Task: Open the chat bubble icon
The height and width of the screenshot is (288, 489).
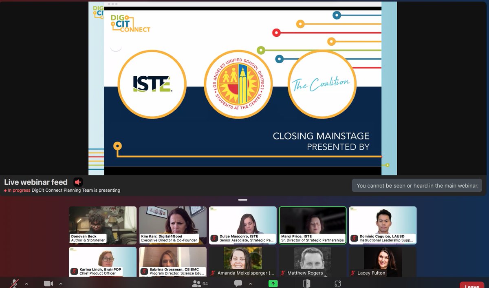Action: pos(238,284)
